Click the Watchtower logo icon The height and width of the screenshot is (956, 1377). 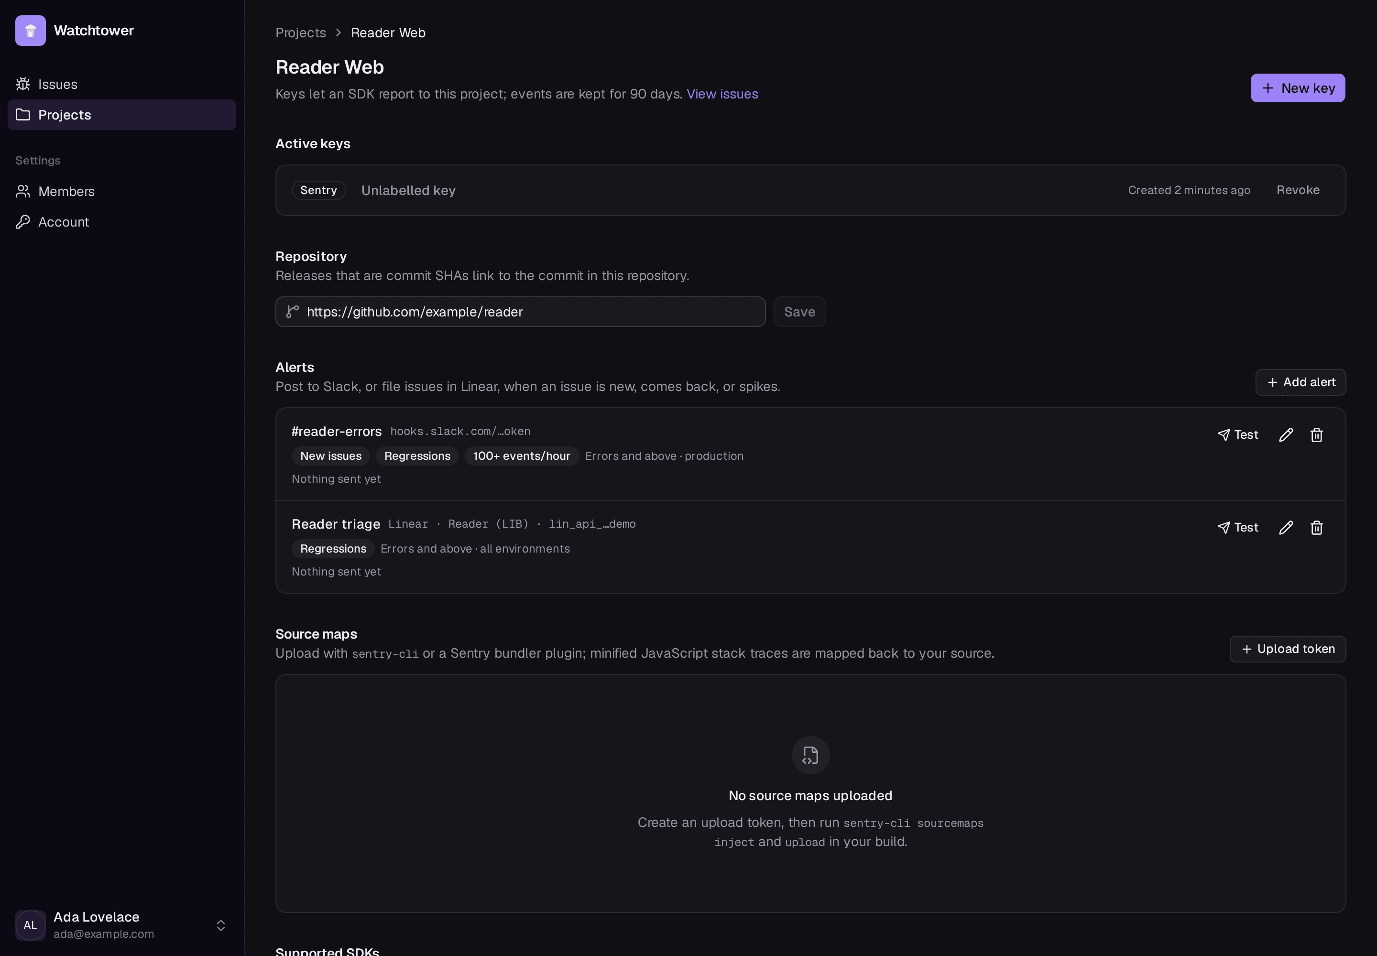[x=31, y=31]
